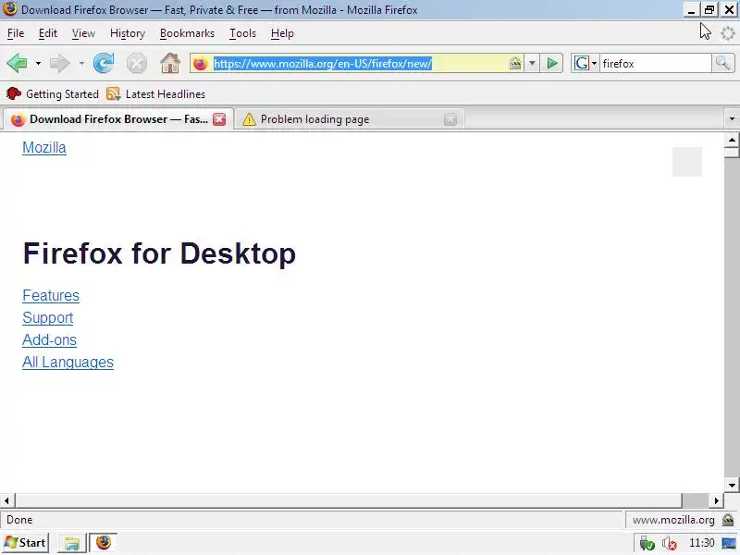Click the network tray icon

click(x=647, y=544)
